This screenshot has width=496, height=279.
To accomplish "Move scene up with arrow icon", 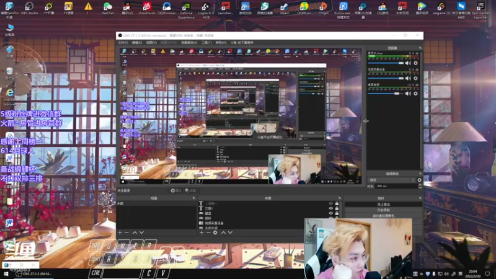I will click(135, 232).
